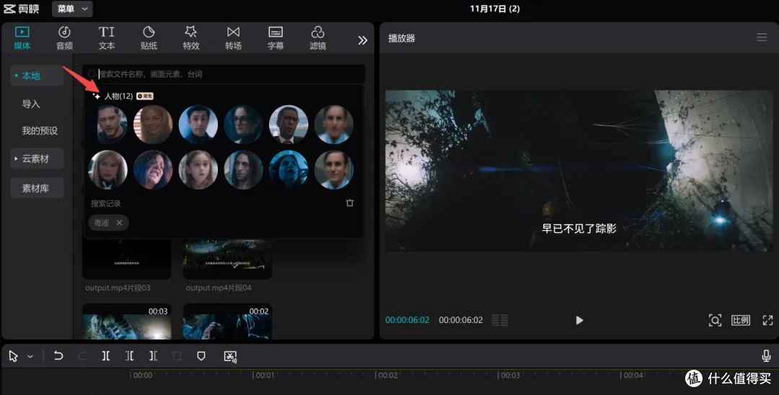This screenshot has height=395, width=779.
Task: Start microphone voice recording
Action: click(x=766, y=356)
